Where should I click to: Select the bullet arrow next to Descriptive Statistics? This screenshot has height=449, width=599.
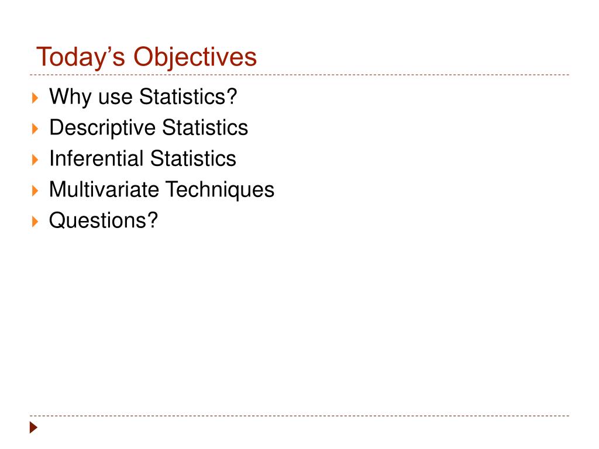pos(35,129)
